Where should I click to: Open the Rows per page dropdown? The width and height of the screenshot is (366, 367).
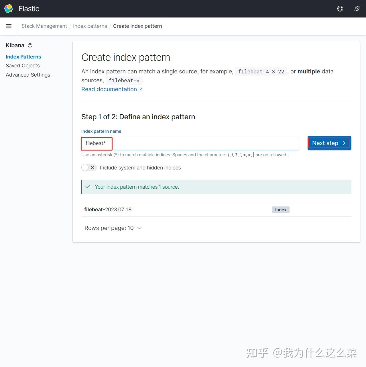(113, 228)
